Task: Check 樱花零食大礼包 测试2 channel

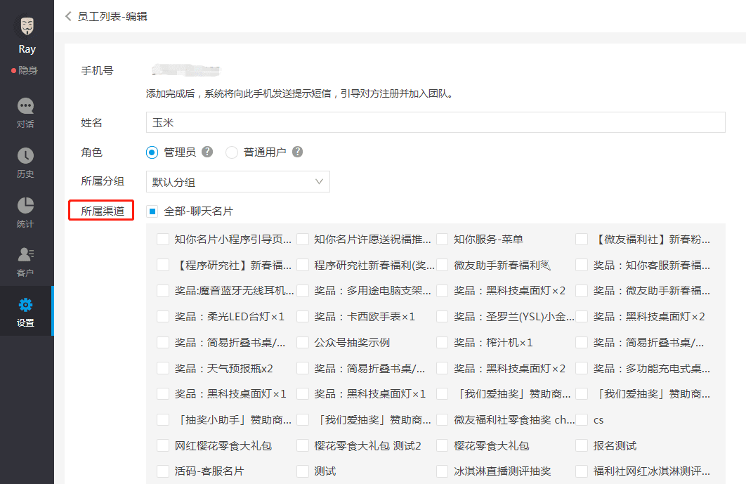Action: [303, 445]
